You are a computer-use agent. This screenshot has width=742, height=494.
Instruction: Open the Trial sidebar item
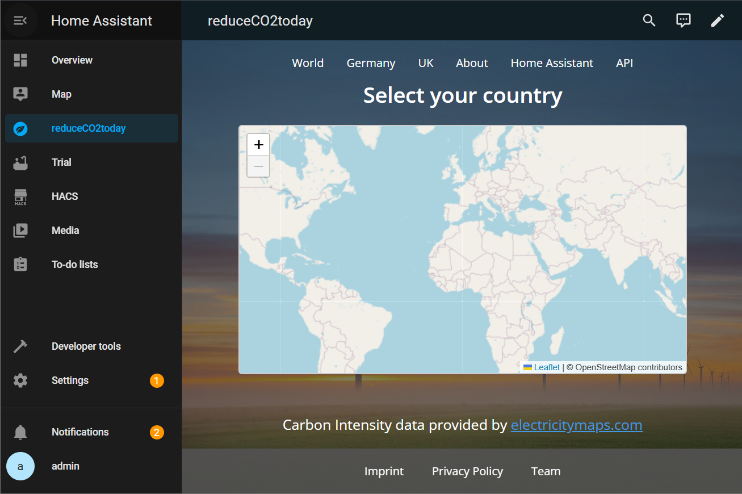[91, 162]
